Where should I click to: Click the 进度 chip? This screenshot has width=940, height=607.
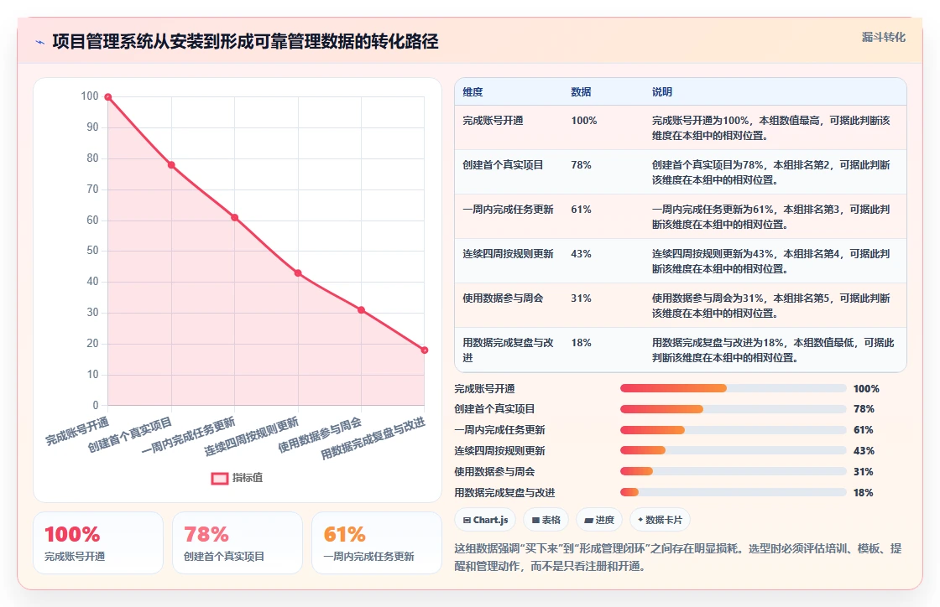pyautogui.click(x=599, y=520)
